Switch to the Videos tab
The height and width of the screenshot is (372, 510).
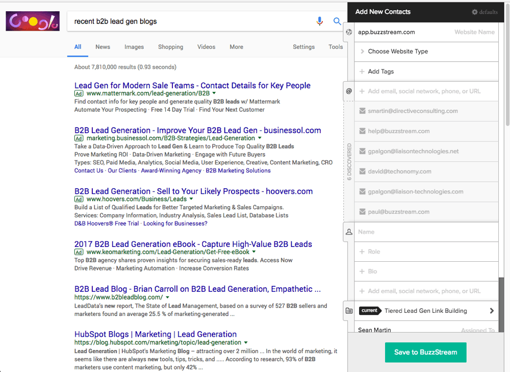coord(206,47)
